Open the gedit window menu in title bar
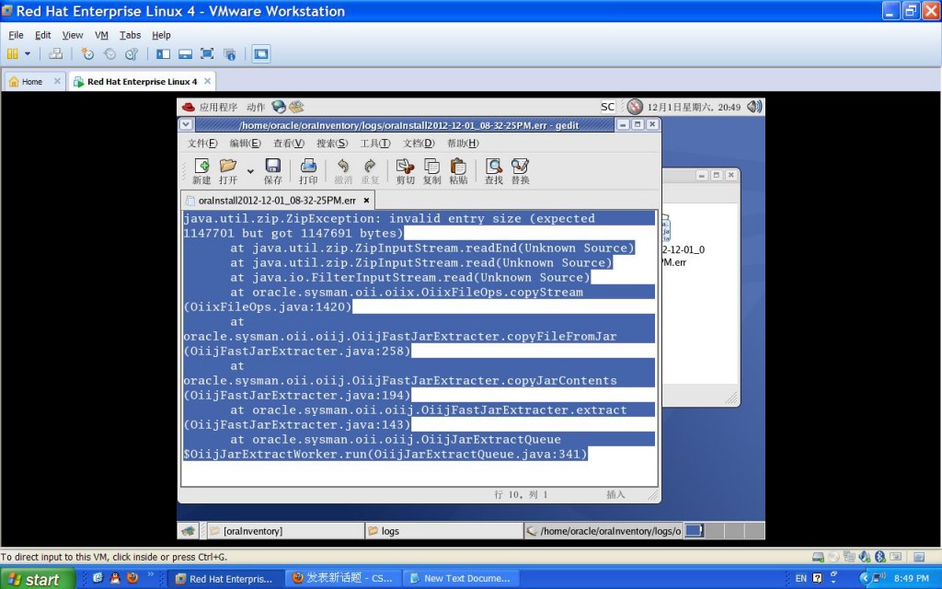Viewport: 942px width, 589px height. pyautogui.click(x=186, y=124)
